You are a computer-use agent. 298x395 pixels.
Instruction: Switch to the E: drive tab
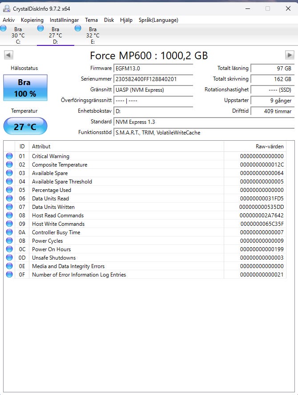(93, 36)
